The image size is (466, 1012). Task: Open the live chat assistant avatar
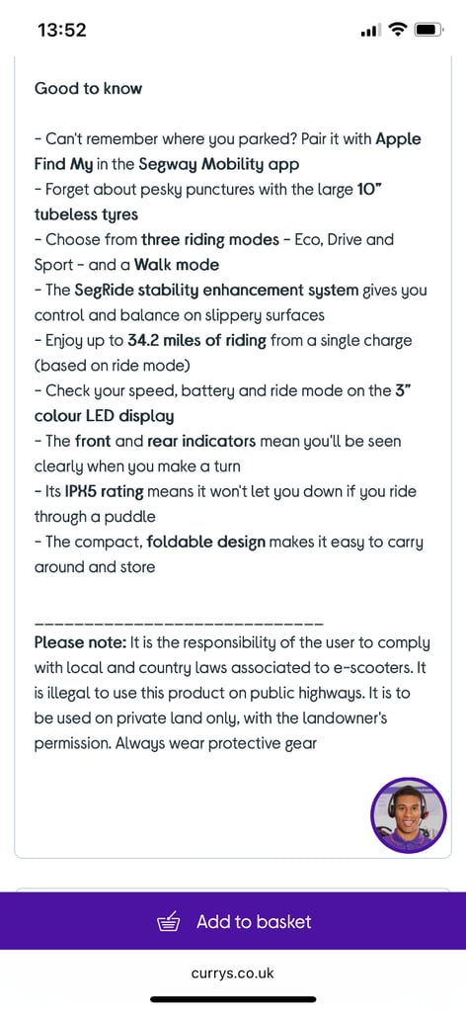point(409,815)
